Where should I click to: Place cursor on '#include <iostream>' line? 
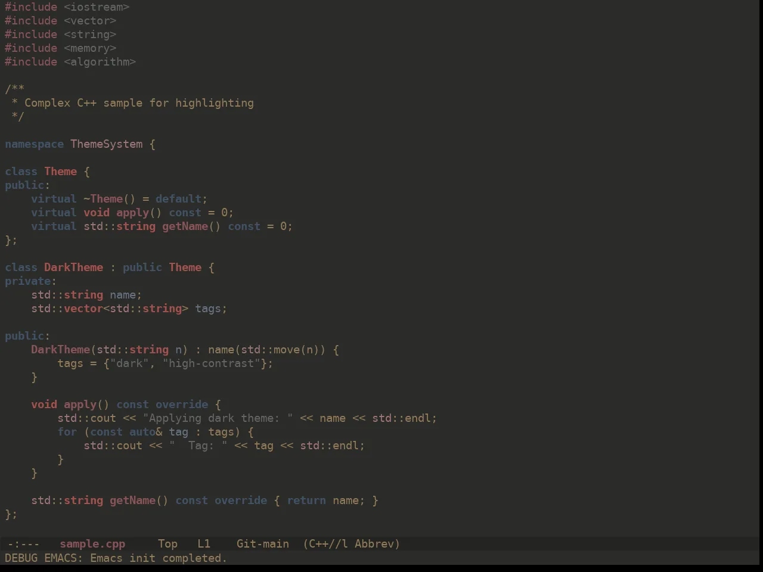click(67, 7)
